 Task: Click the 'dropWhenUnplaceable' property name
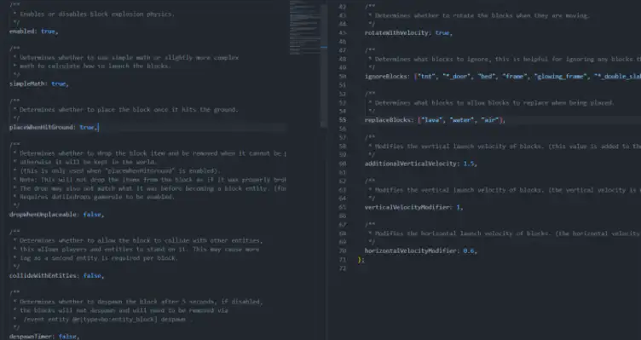[43, 215]
